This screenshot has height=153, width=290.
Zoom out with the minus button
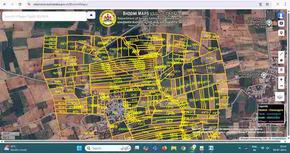pos(281,87)
